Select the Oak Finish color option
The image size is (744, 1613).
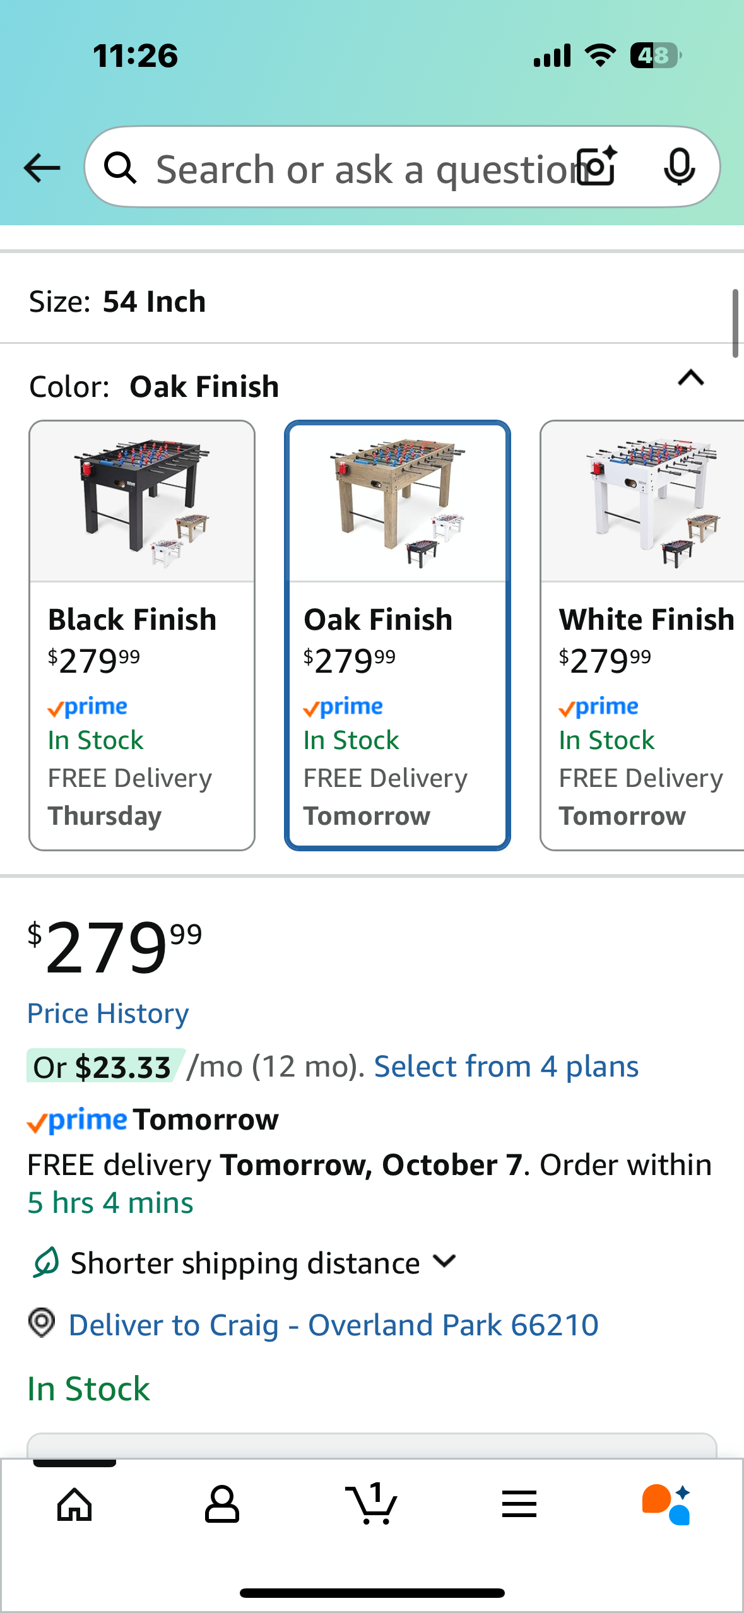[x=397, y=635]
